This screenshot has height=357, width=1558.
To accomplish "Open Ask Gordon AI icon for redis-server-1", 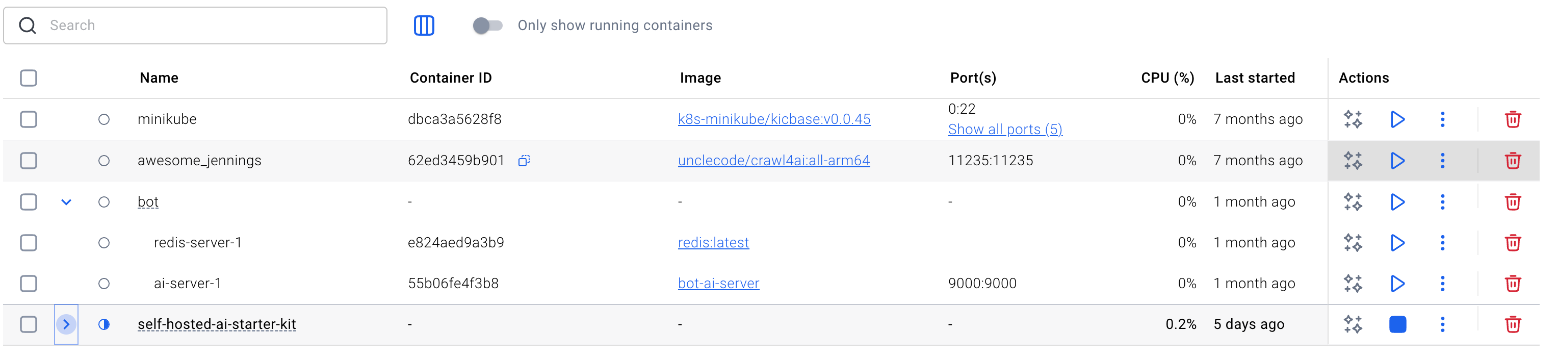I will [1353, 243].
